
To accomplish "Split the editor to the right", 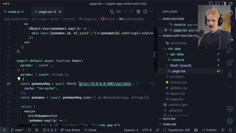I will (x=145, y=11).
